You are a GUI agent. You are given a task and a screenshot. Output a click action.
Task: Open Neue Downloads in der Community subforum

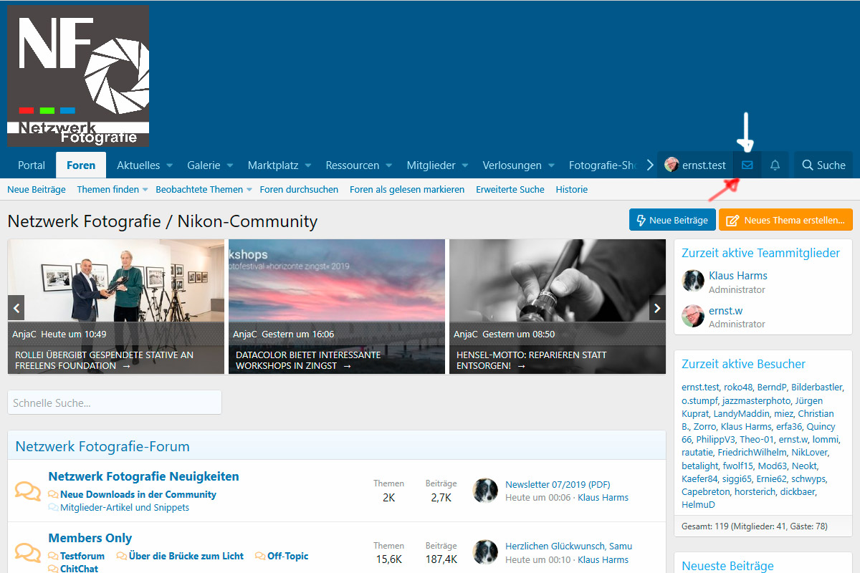coord(138,494)
